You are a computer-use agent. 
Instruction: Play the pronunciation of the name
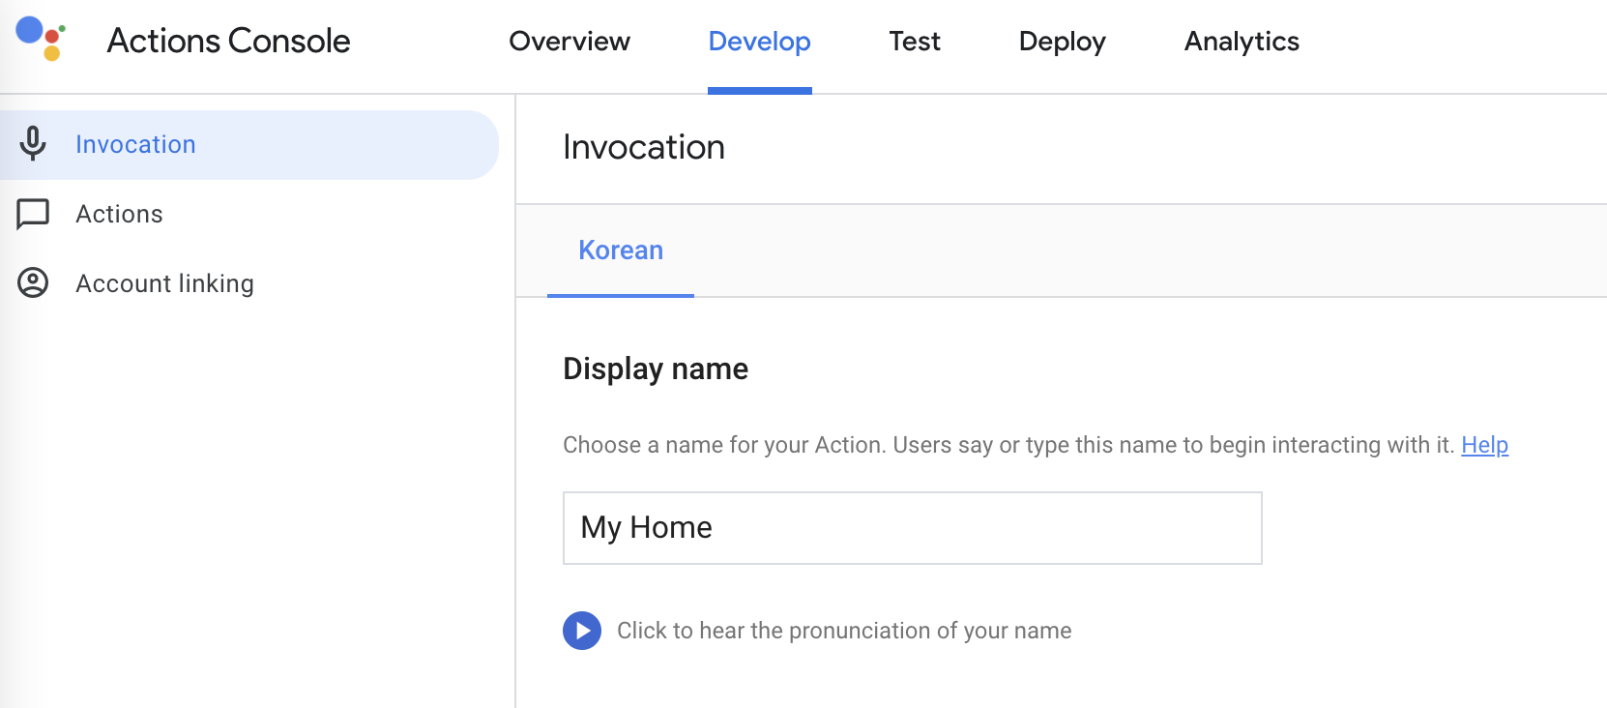pos(582,631)
